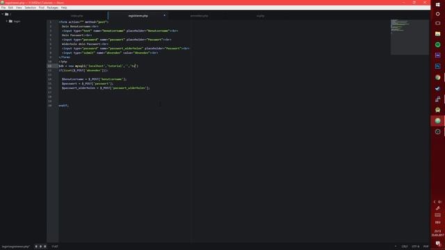Select the login folder icon
Image resolution: width=445 pixels, height=250 pixels.
[x=10, y=22]
